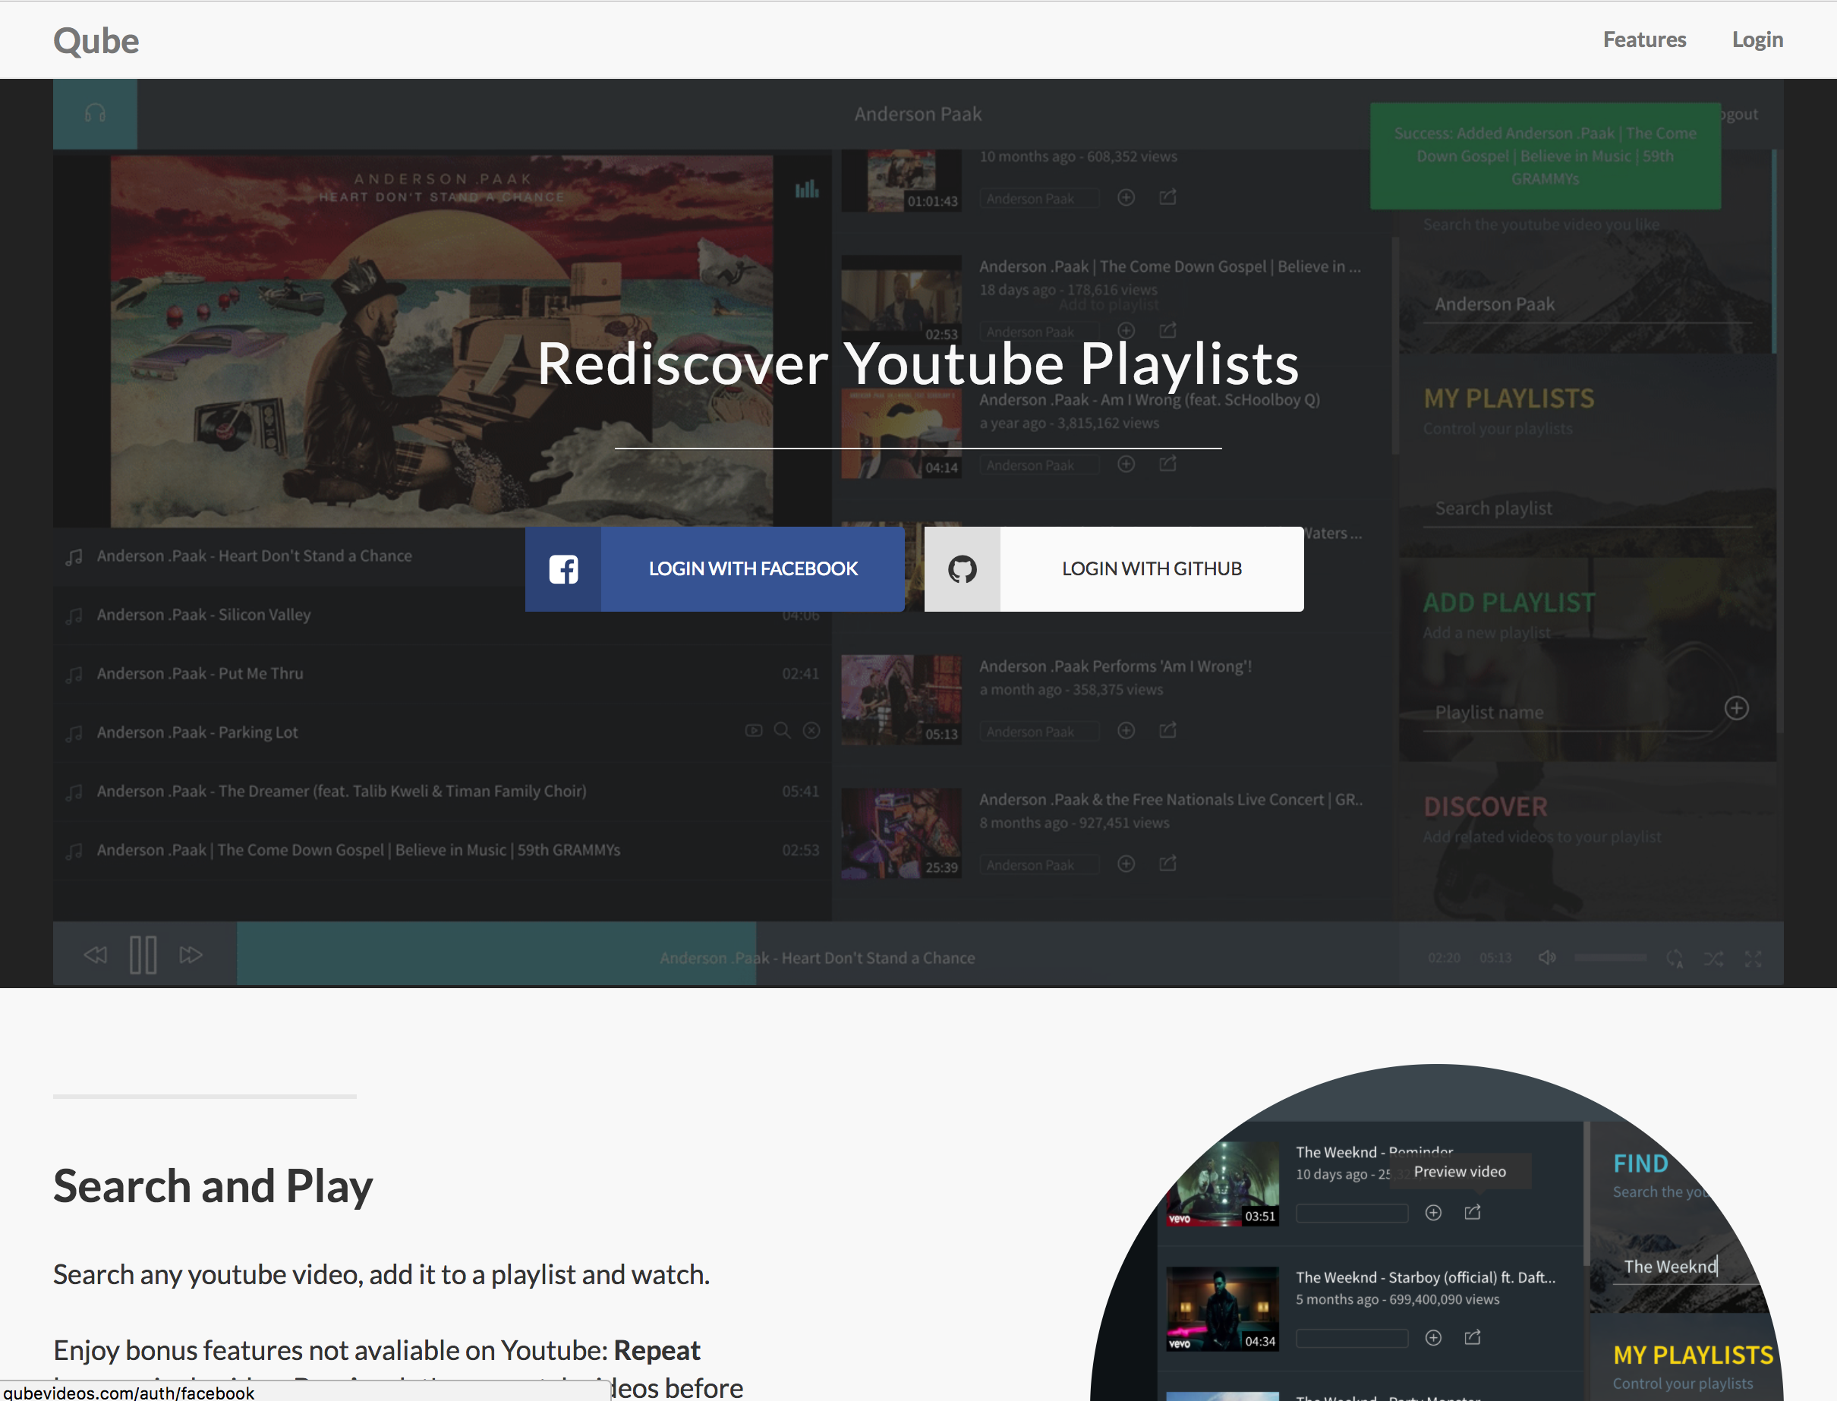Viewport: 1837px width, 1401px height.
Task: Toggle the shuffle icon in the player bar
Action: pos(1713,959)
